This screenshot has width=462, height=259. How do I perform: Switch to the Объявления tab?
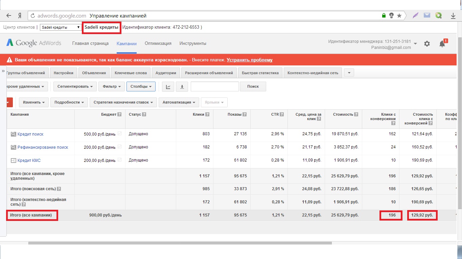tap(94, 73)
